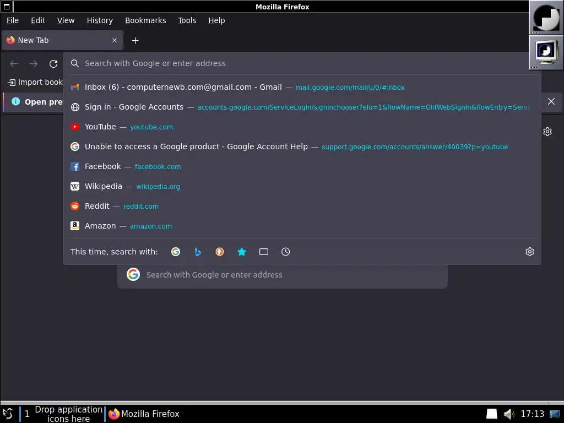Screen dimensions: 564x423
Task: Open support.google.com accounts answer link
Action: point(415,147)
